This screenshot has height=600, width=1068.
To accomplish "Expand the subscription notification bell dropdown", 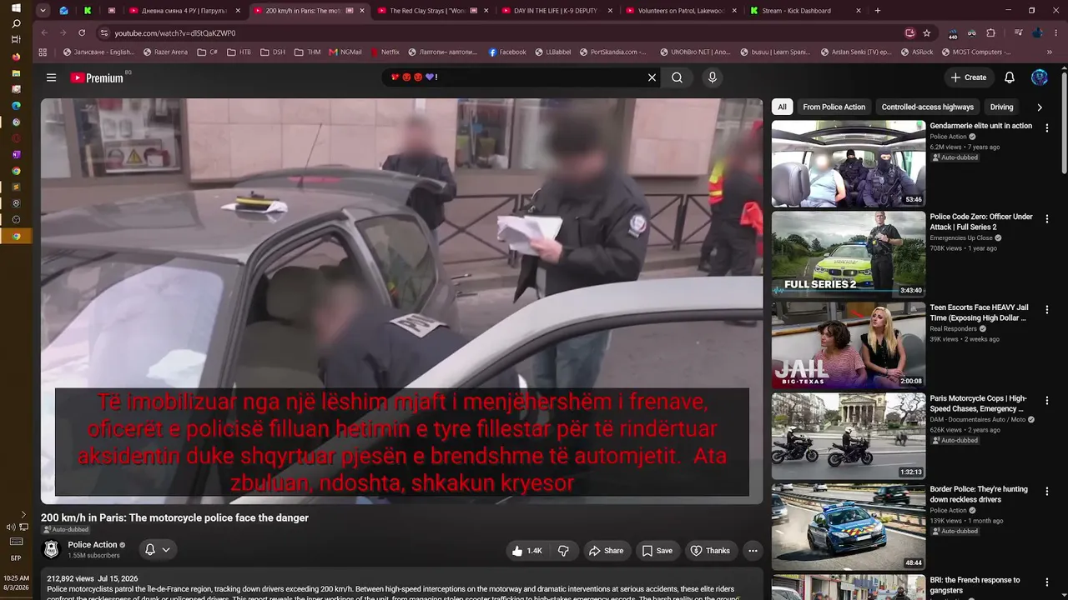I will click(158, 550).
